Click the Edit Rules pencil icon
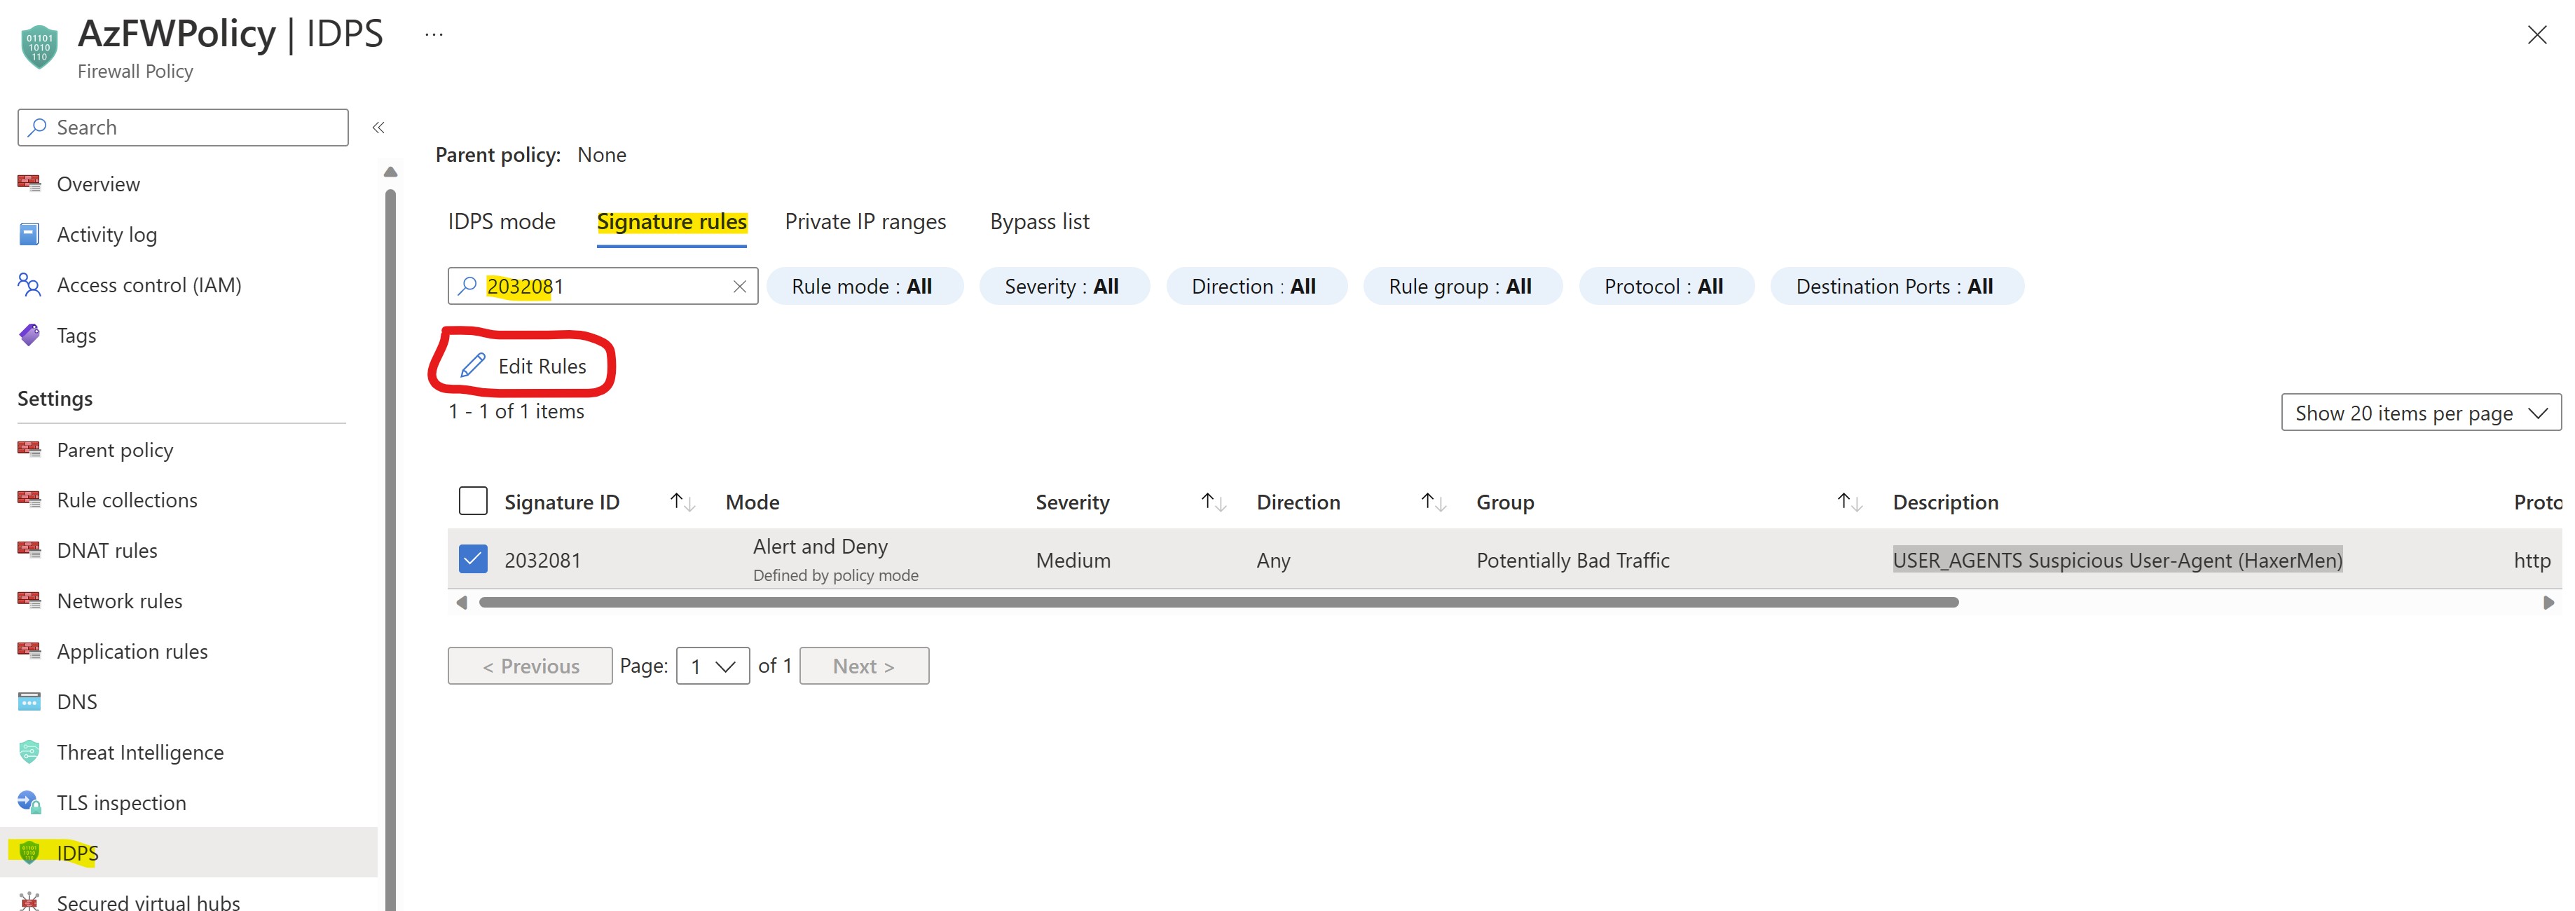Image resolution: width=2575 pixels, height=911 pixels. pos(473,366)
